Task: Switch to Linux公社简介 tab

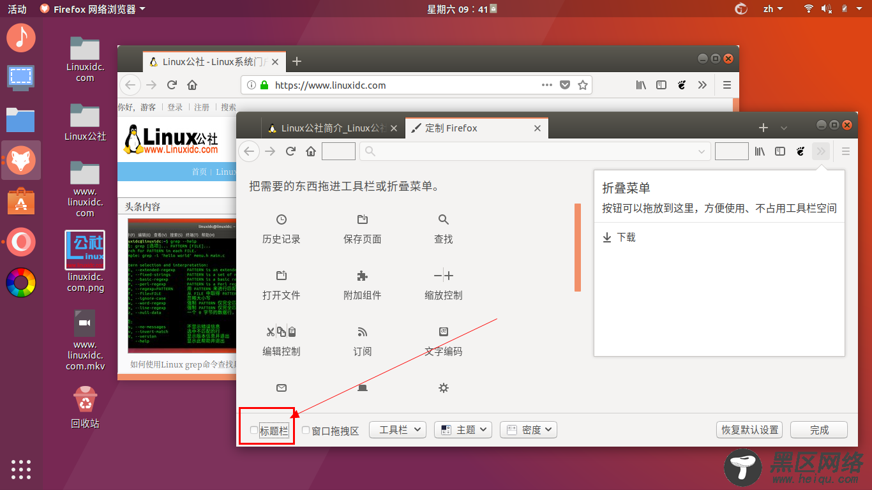Action: (333, 128)
